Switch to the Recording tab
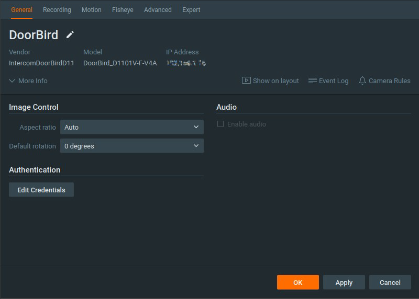The height and width of the screenshot is (299, 419). tap(57, 10)
